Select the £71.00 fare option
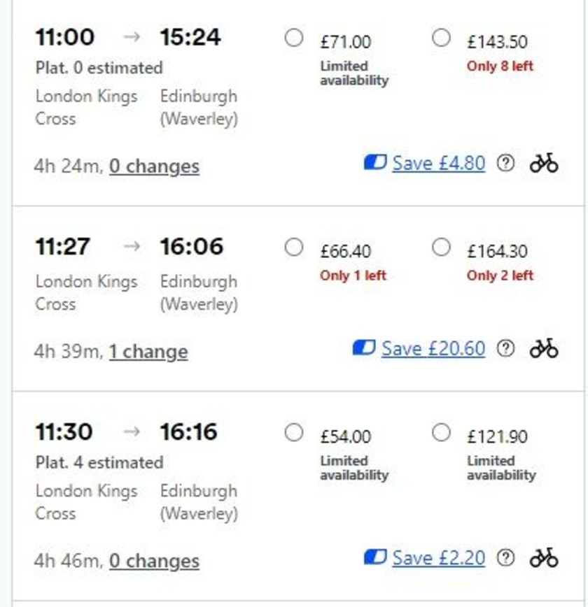Viewport: 588px width, 607px height. coord(294,38)
